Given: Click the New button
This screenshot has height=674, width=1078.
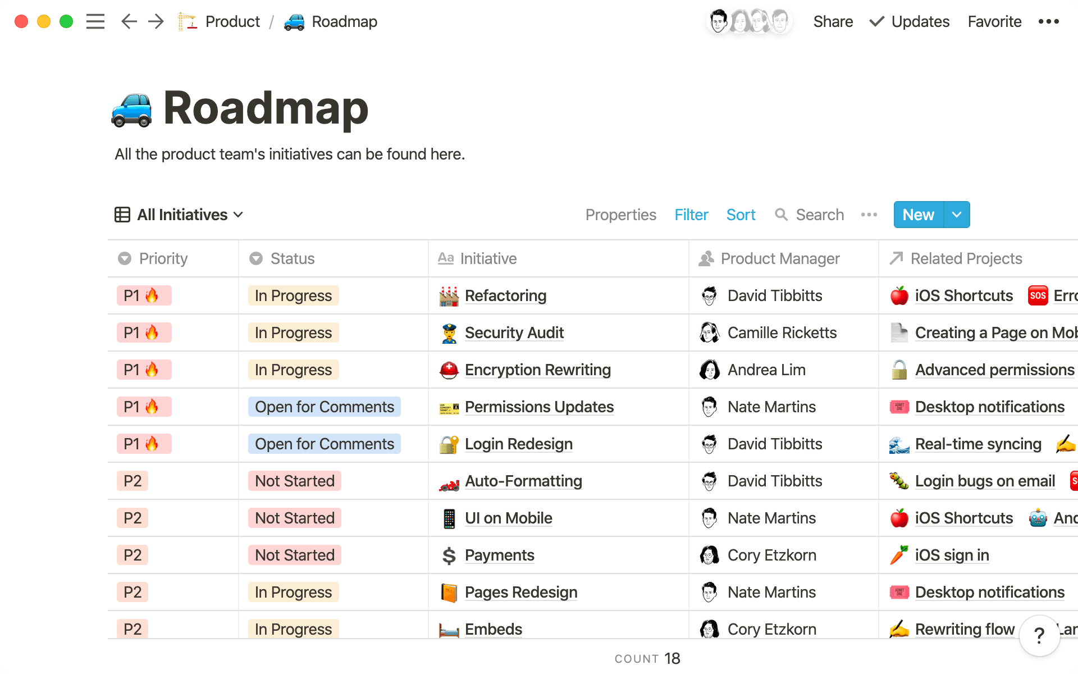Looking at the screenshot, I should point(918,215).
